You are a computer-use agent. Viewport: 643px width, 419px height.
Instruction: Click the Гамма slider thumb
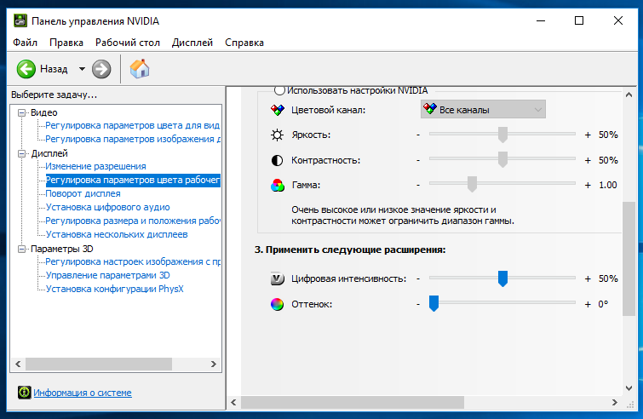[472, 185]
